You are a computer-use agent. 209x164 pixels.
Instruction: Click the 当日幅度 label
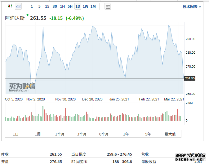click(79, 154)
